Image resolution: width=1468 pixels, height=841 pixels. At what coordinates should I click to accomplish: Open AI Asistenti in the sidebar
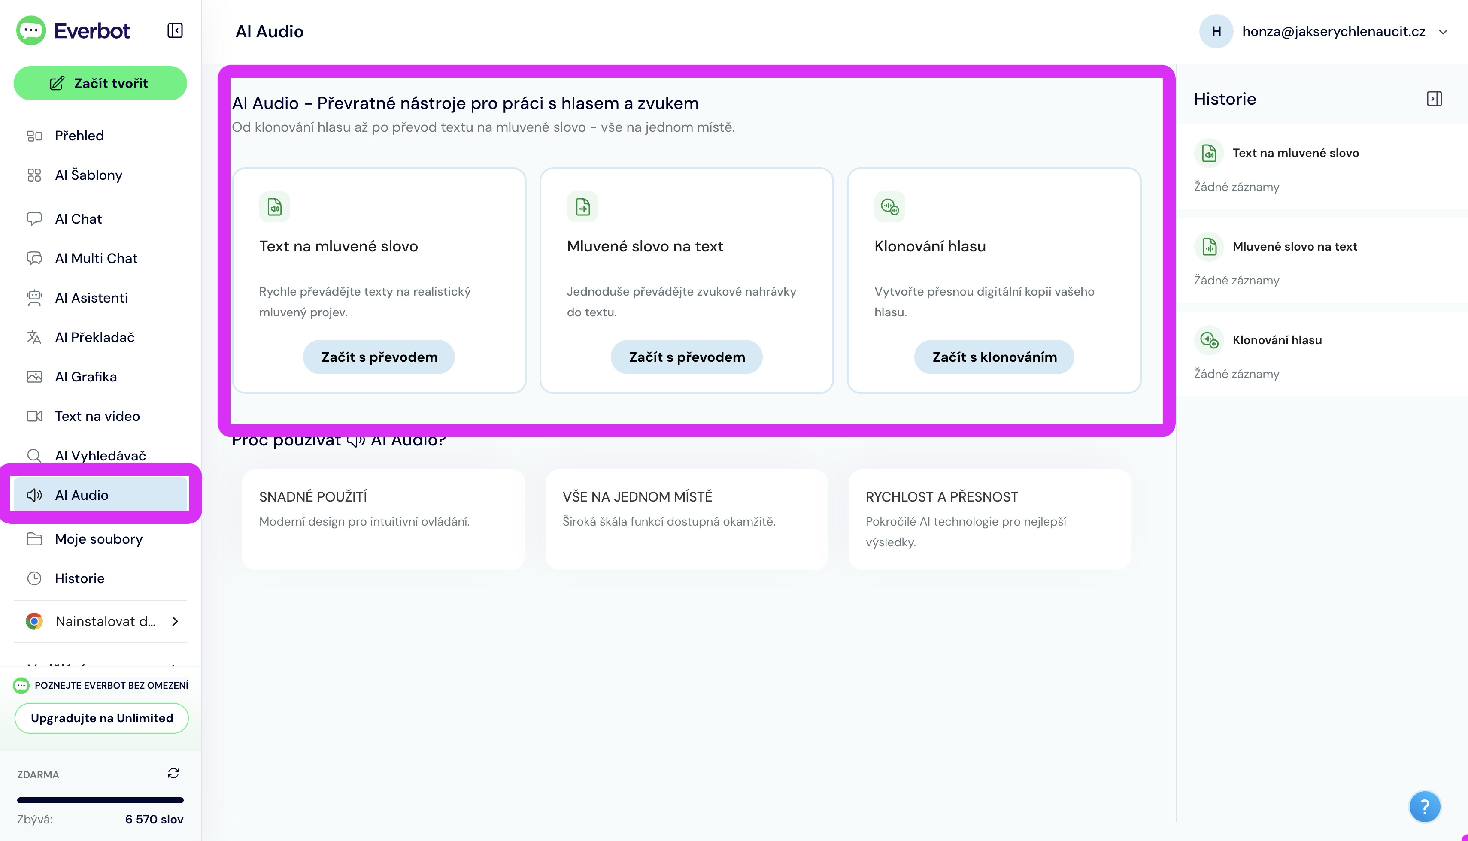100,298
